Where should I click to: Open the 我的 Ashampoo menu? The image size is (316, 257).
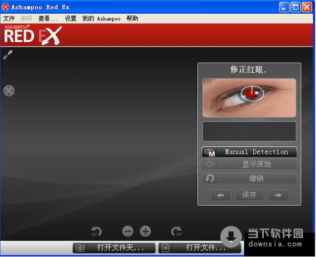[x=101, y=18]
